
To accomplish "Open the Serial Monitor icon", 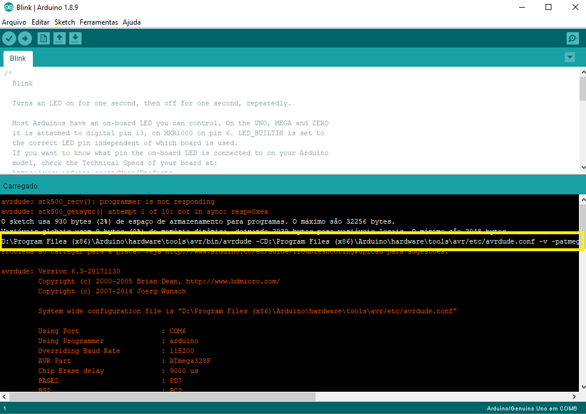I will point(573,39).
